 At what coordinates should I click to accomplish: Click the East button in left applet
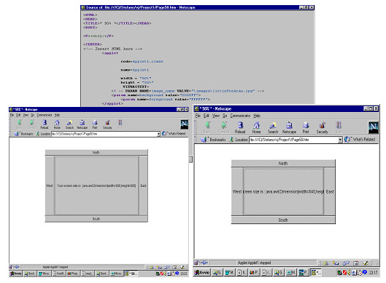point(143,186)
